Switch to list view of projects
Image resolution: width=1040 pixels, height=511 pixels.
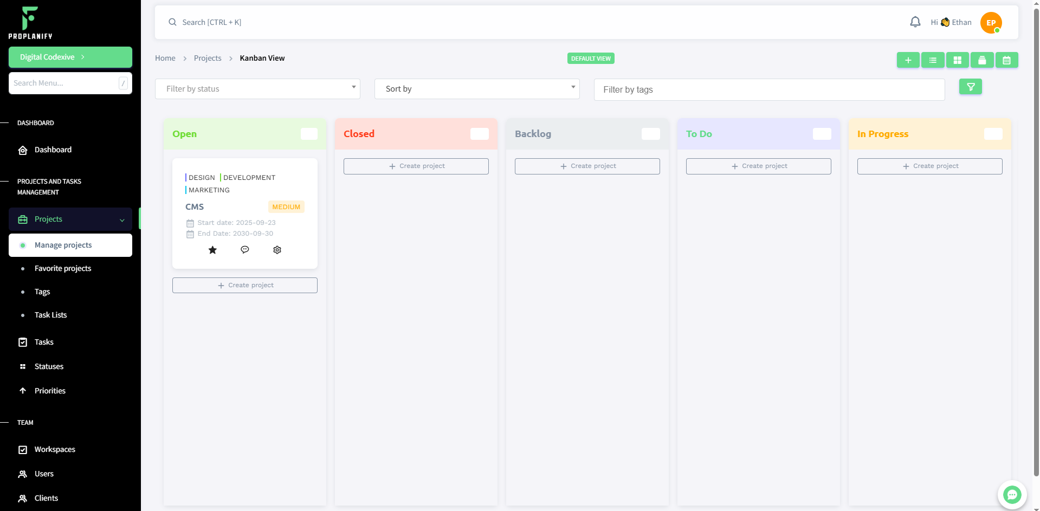(933, 60)
